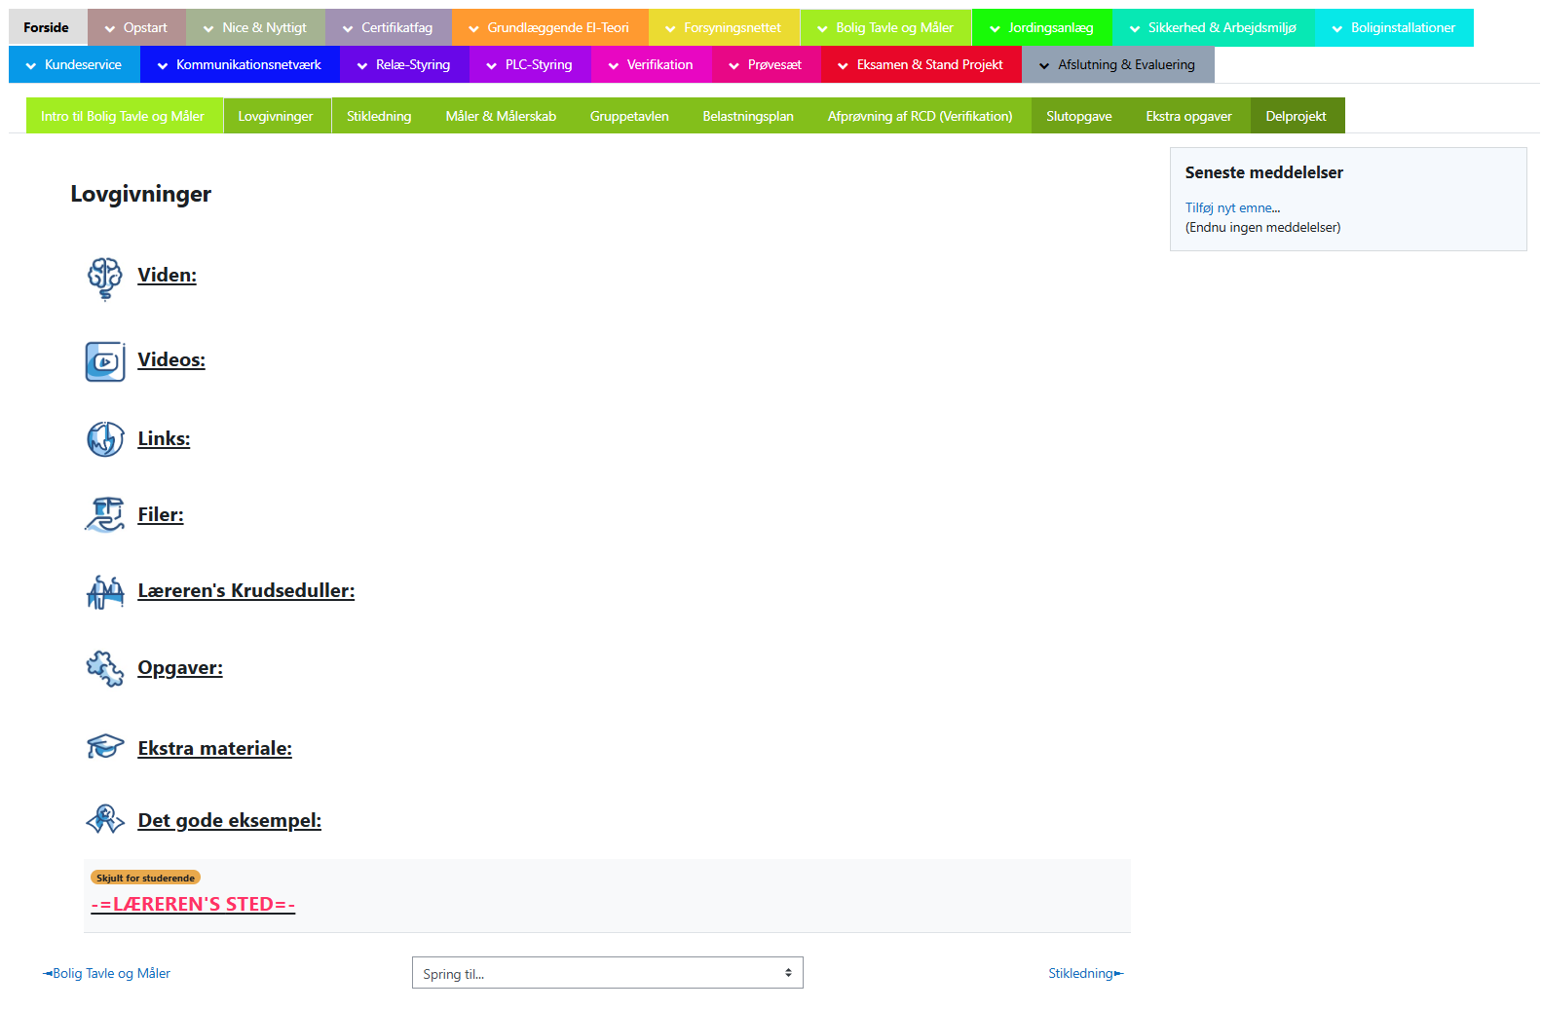
Task: Click the award ribbon icon beside Det gode eksempel
Action: pos(104,820)
